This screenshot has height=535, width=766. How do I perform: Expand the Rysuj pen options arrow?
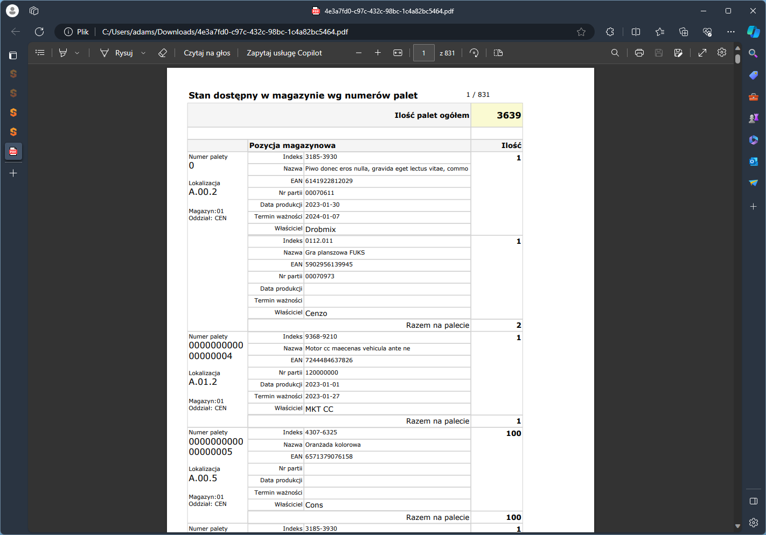click(x=143, y=53)
